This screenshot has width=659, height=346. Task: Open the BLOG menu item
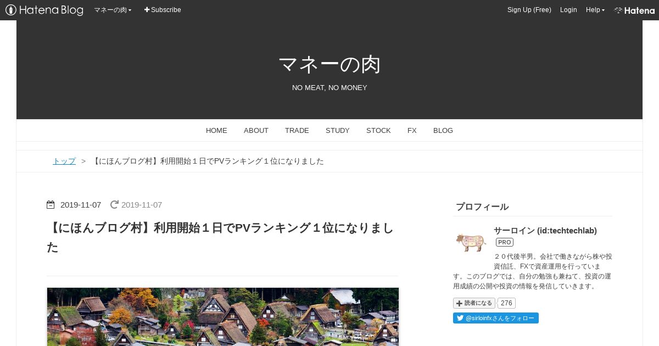[x=443, y=130]
